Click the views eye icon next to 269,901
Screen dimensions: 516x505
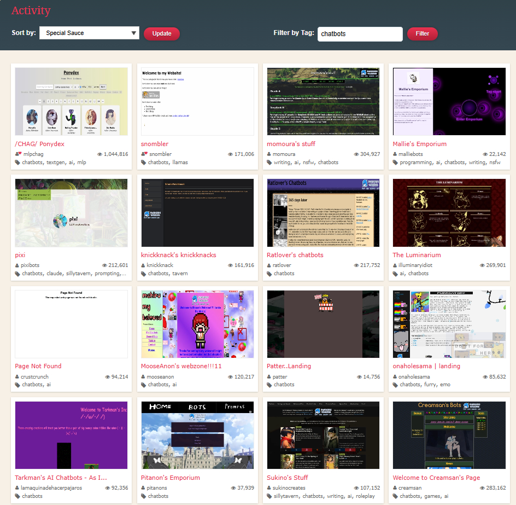click(482, 265)
